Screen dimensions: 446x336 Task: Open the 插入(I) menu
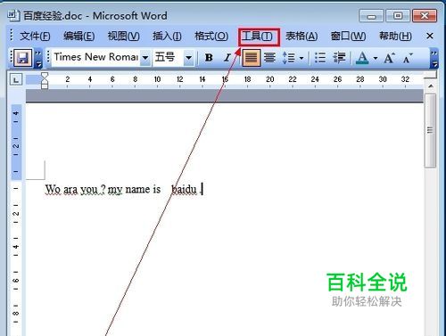click(x=167, y=37)
